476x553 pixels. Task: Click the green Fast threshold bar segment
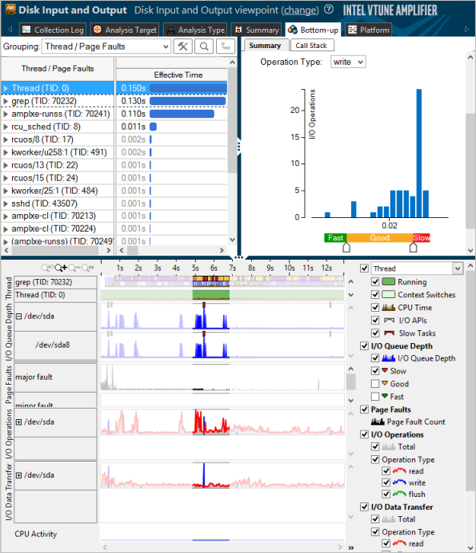click(335, 238)
